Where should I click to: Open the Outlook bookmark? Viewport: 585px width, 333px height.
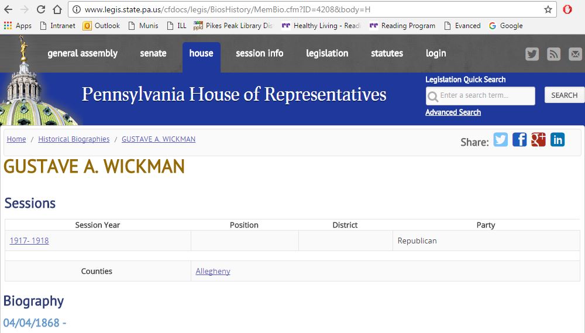[x=101, y=25]
